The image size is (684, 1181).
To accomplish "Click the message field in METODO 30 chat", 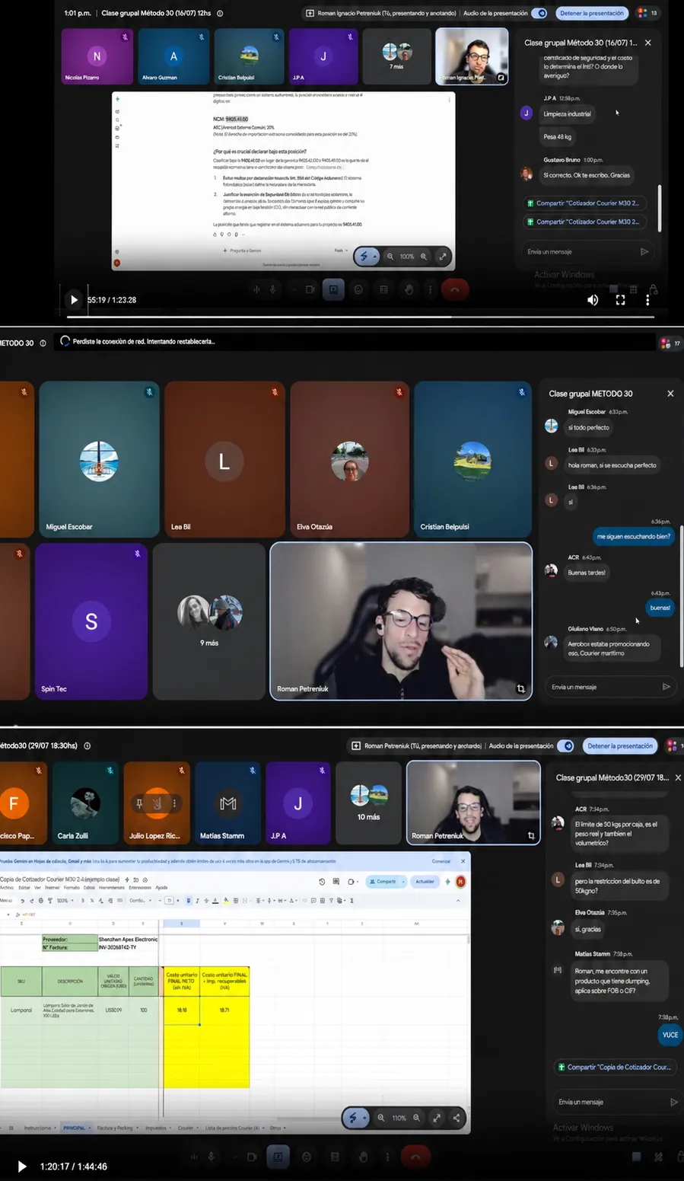I will pyautogui.click(x=604, y=687).
